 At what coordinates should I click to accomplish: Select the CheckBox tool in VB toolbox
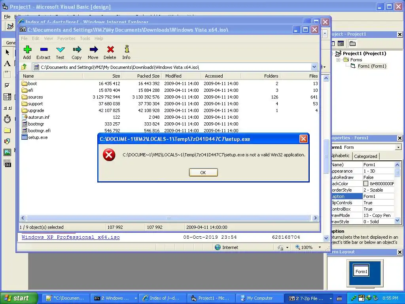(7, 85)
